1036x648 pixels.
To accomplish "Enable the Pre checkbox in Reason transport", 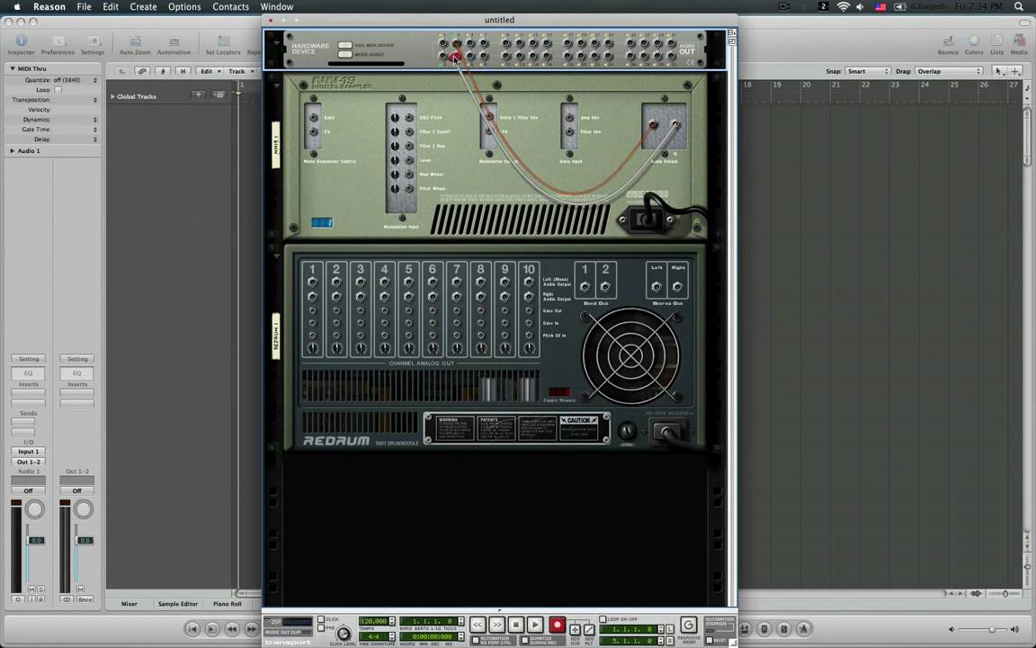I will point(321,627).
